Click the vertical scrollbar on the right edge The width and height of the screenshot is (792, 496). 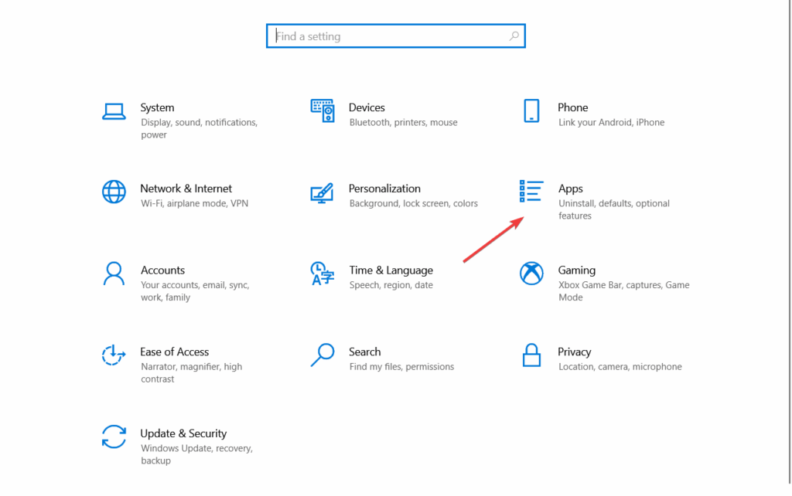point(790,242)
